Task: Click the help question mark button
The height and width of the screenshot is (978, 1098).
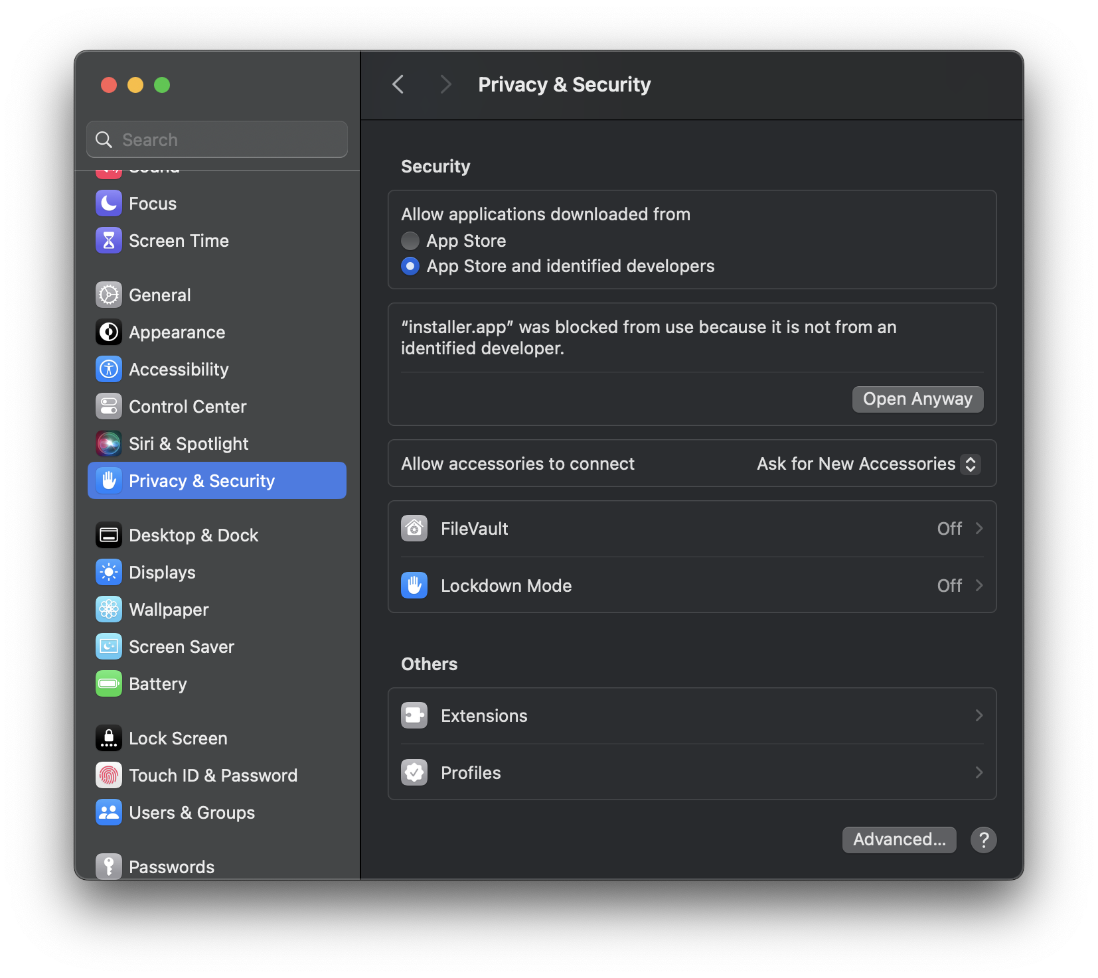Action: [983, 839]
